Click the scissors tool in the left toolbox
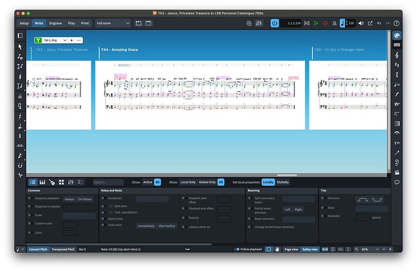This screenshot has width=417, height=271. click(20, 175)
